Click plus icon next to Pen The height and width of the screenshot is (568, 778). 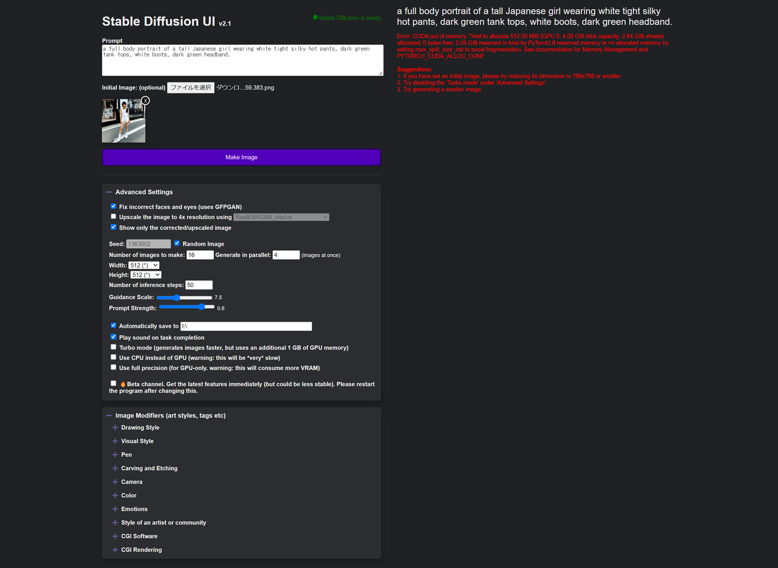tap(115, 455)
